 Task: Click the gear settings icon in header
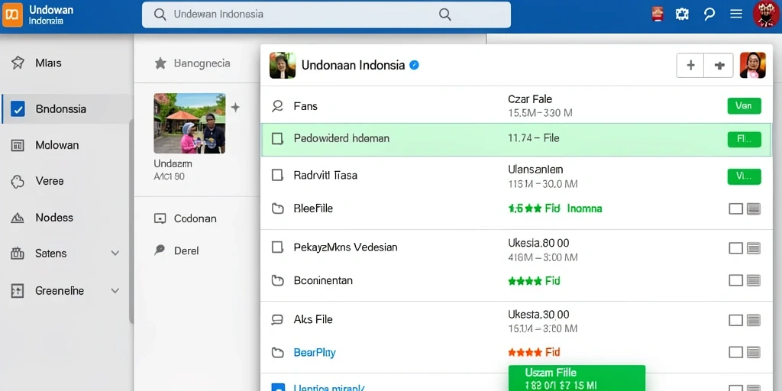(x=682, y=14)
